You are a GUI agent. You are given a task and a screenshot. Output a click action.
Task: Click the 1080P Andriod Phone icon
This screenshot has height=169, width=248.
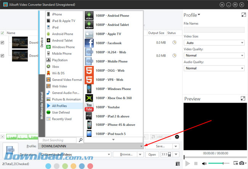89,16
